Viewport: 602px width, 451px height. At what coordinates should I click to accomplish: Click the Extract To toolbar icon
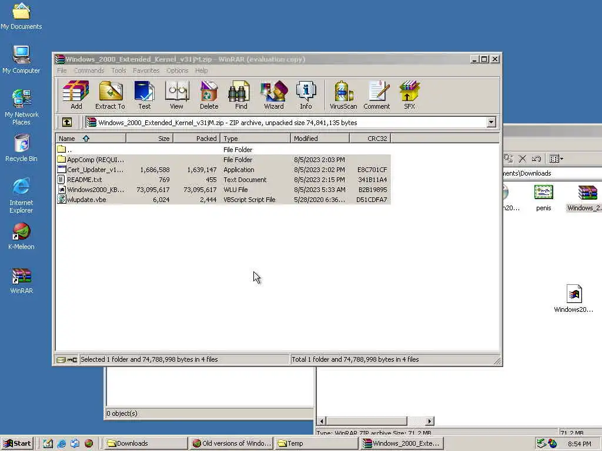point(110,95)
